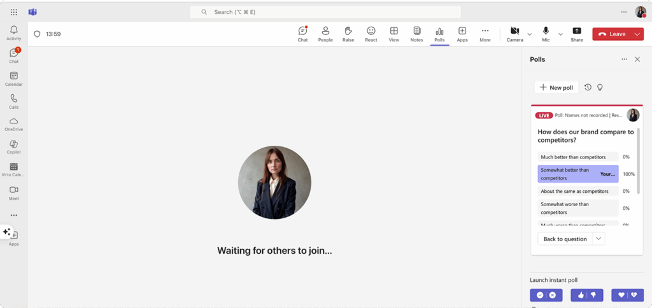This screenshot has height=308, width=652.
Task: Open Apps in the meeting toolbar
Action: tap(462, 34)
